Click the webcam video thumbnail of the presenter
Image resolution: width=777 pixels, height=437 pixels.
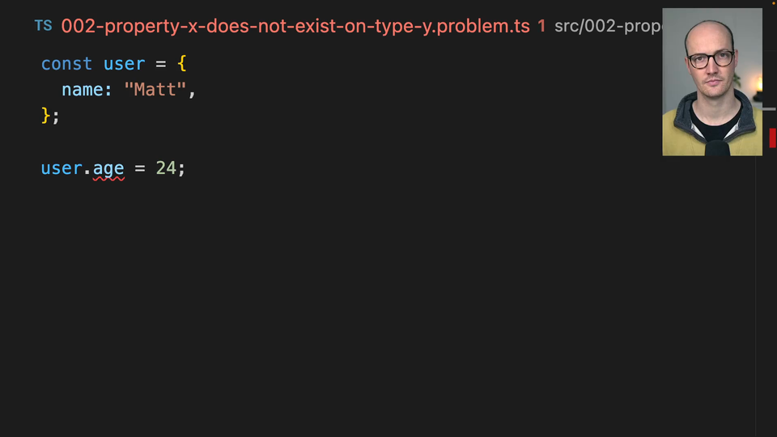(x=711, y=82)
